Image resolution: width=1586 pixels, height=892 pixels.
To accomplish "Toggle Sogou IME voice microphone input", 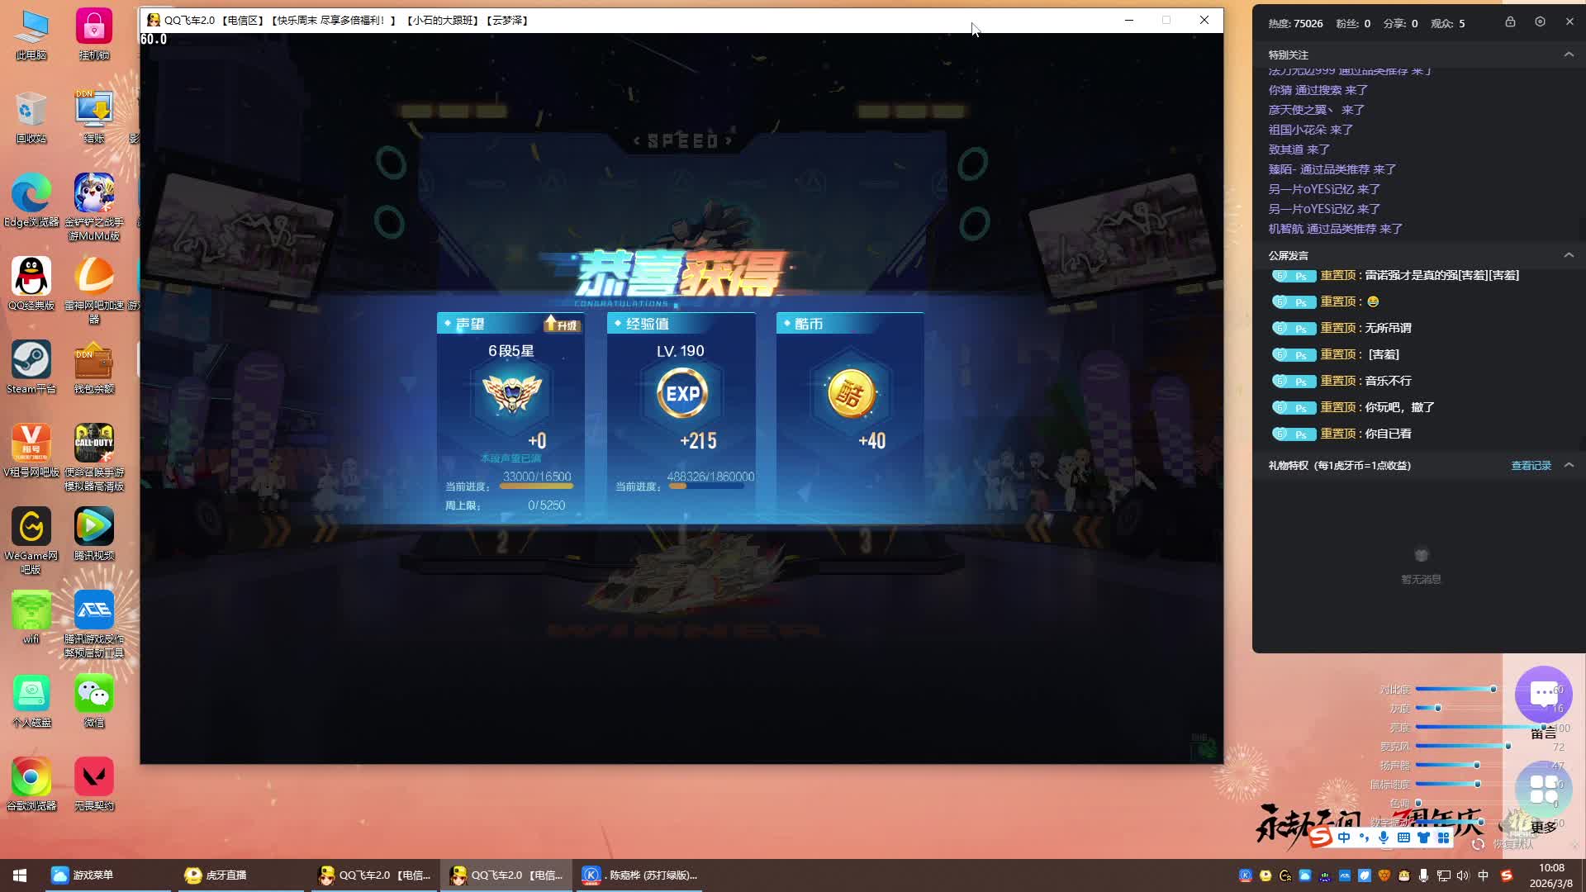I will (x=1384, y=837).
